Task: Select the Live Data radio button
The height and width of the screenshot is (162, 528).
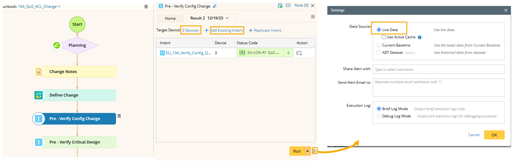Action: [x=379, y=30]
